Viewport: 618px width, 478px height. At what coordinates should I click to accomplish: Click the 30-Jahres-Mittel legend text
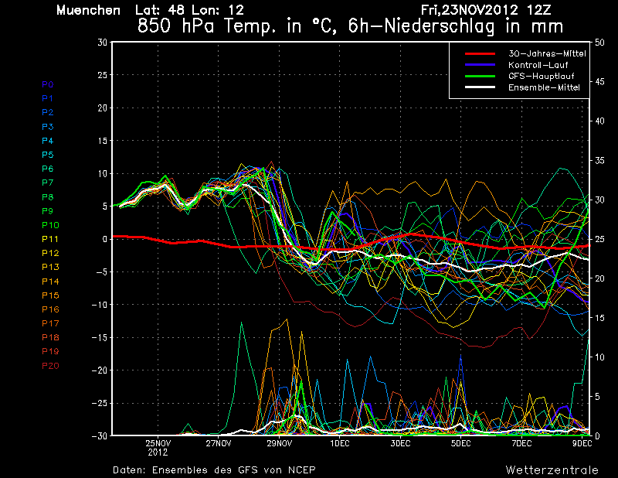[x=547, y=53]
